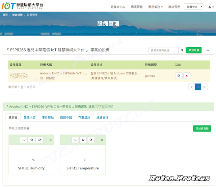The width and height of the screenshot is (216, 187).
Task: Click the 設備編號 column header
Action: 16,65
